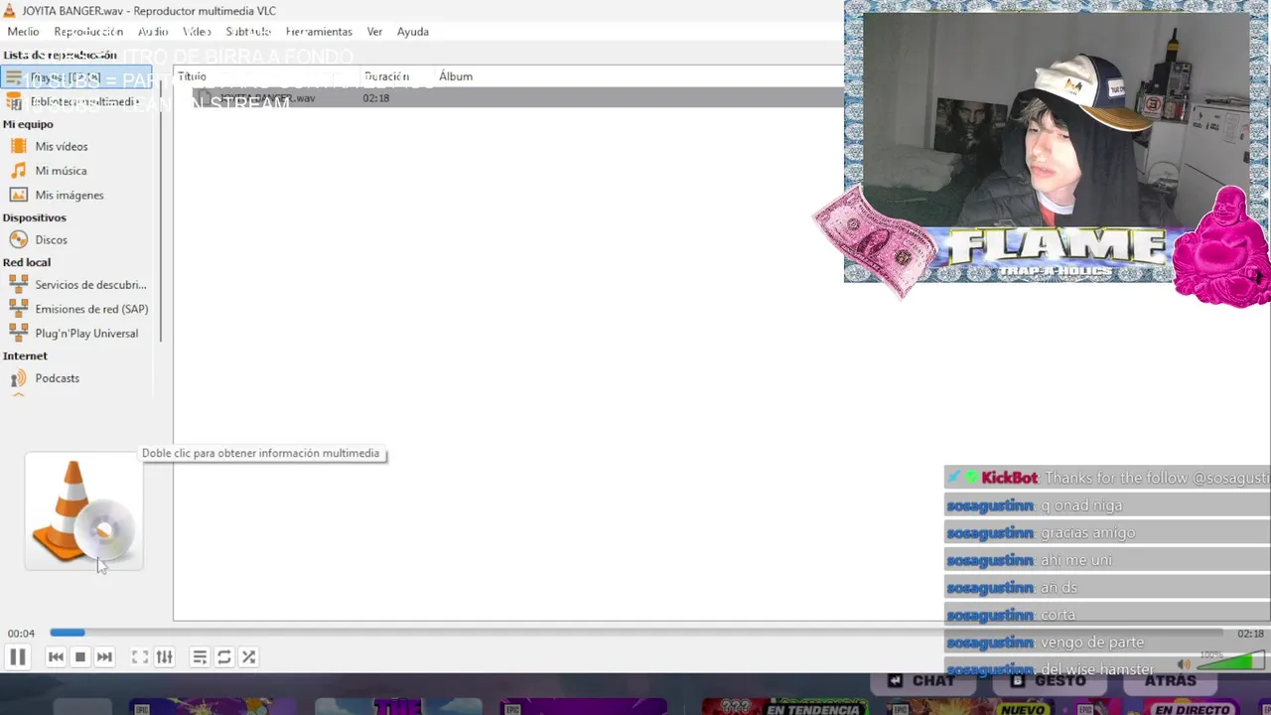1271x715 pixels.
Task: Click the seek progress bar
Action: [636, 633]
